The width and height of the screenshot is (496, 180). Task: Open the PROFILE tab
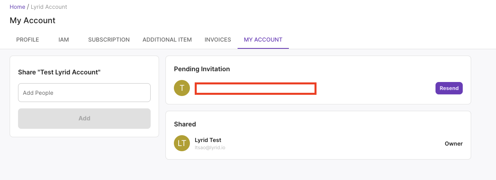point(28,40)
